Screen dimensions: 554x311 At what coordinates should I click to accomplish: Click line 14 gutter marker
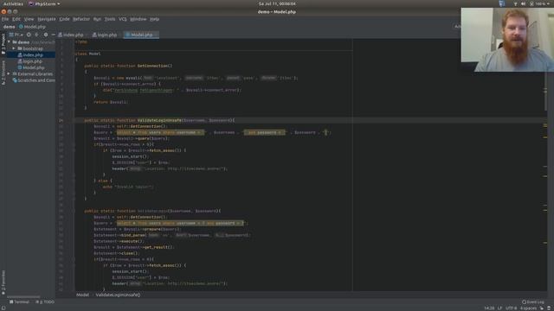click(61, 121)
